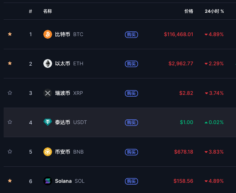Click the Solana striped logo
236x193 pixels.
pos(48,181)
